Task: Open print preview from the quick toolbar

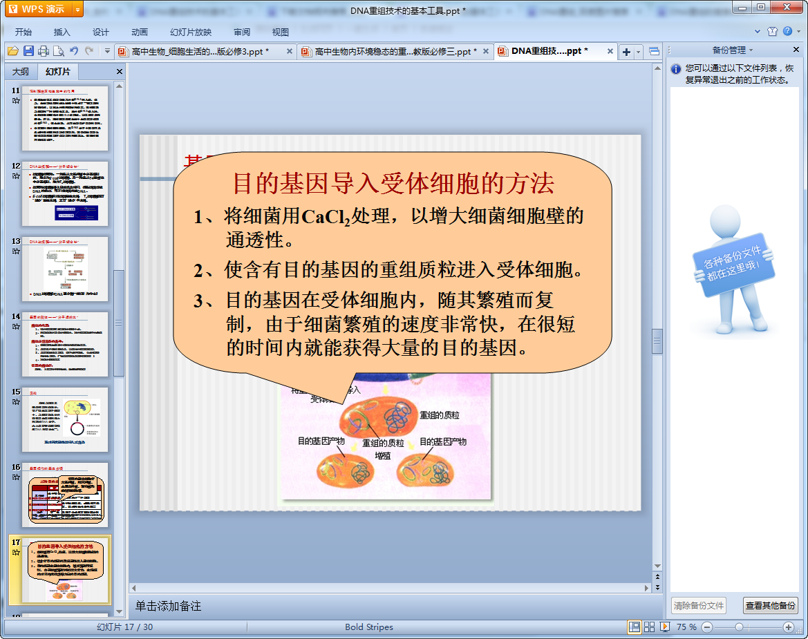Action: pos(58,51)
